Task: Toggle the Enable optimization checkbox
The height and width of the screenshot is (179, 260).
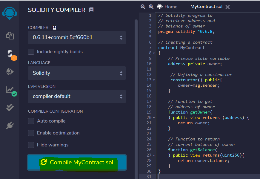Action: (31, 133)
